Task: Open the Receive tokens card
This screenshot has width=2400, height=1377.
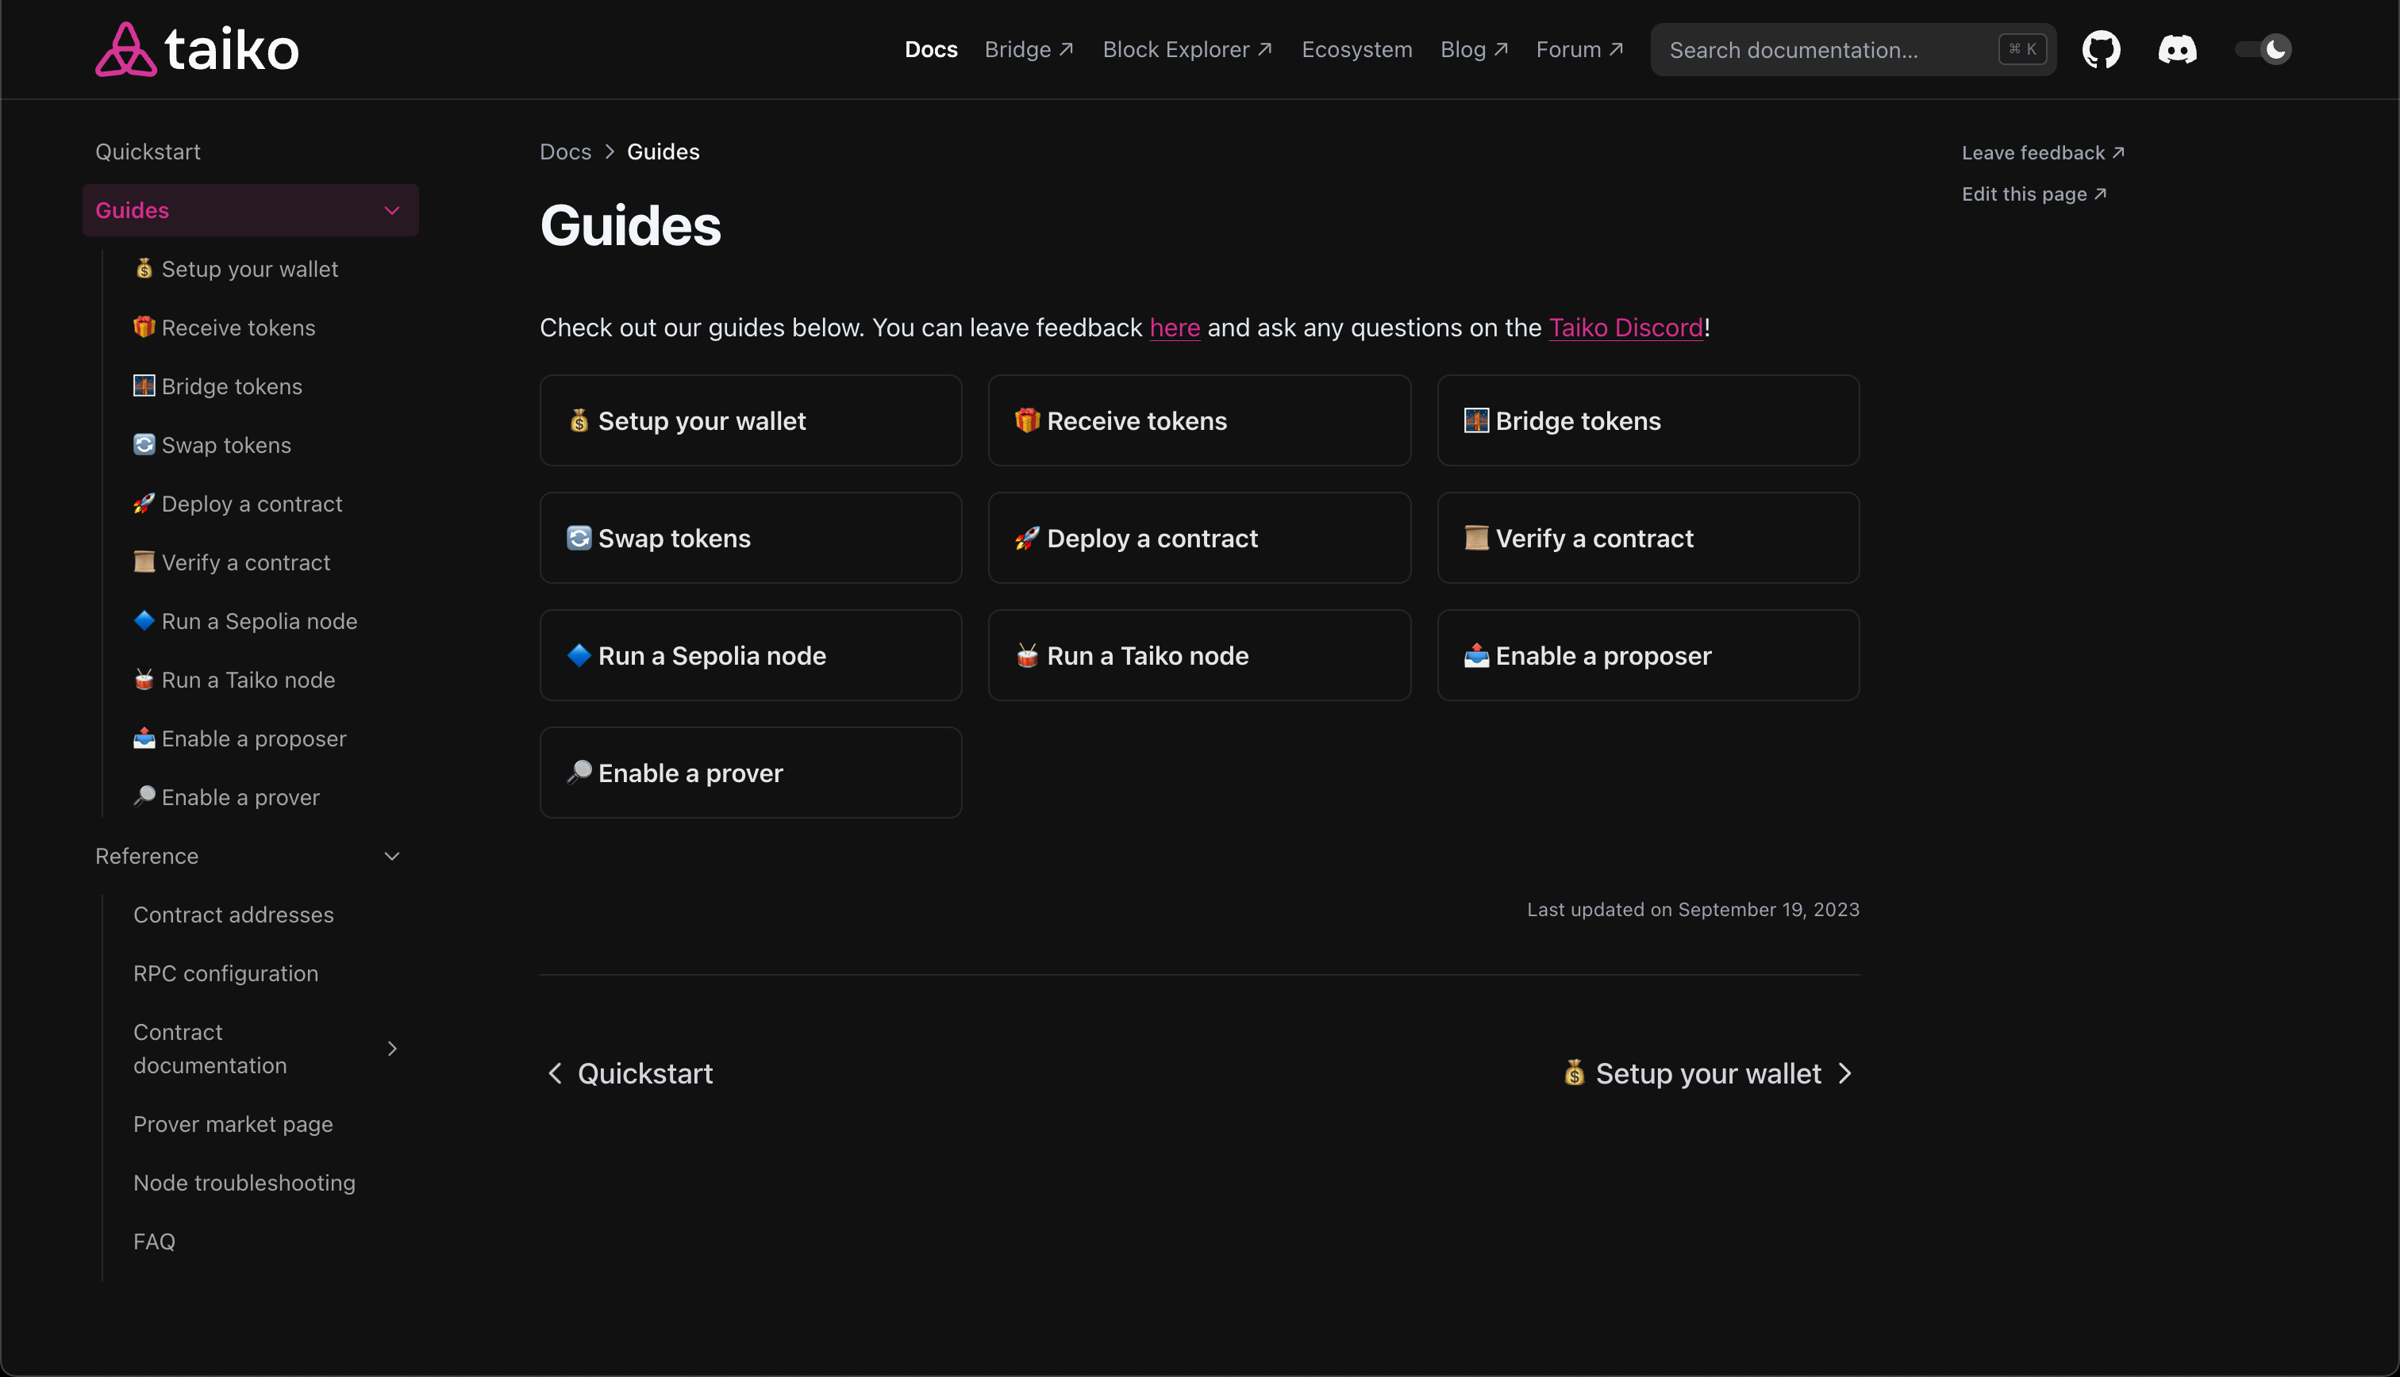Action: coord(1198,420)
